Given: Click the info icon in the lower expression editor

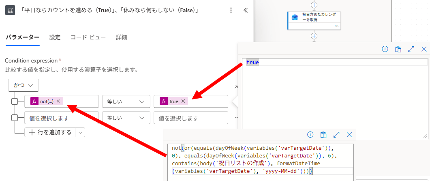Looking at the screenshot, I should point(310,135).
